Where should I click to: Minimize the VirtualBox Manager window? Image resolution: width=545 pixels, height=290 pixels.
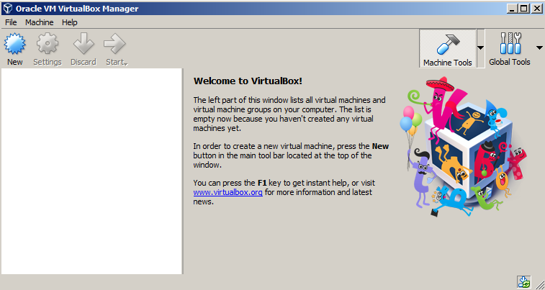point(510,9)
